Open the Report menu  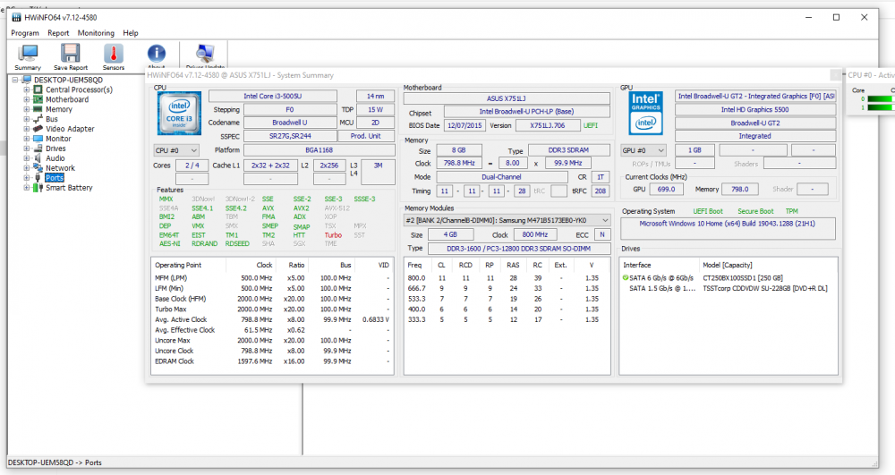pyautogui.click(x=58, y=33)
